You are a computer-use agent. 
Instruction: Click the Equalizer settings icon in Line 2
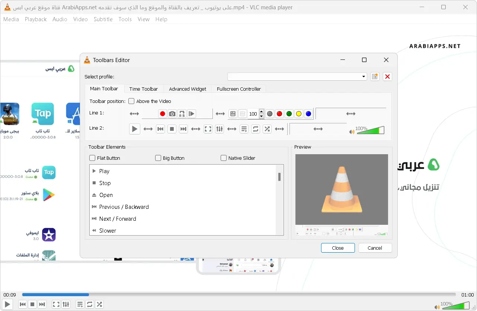click(x=219, y=129)
